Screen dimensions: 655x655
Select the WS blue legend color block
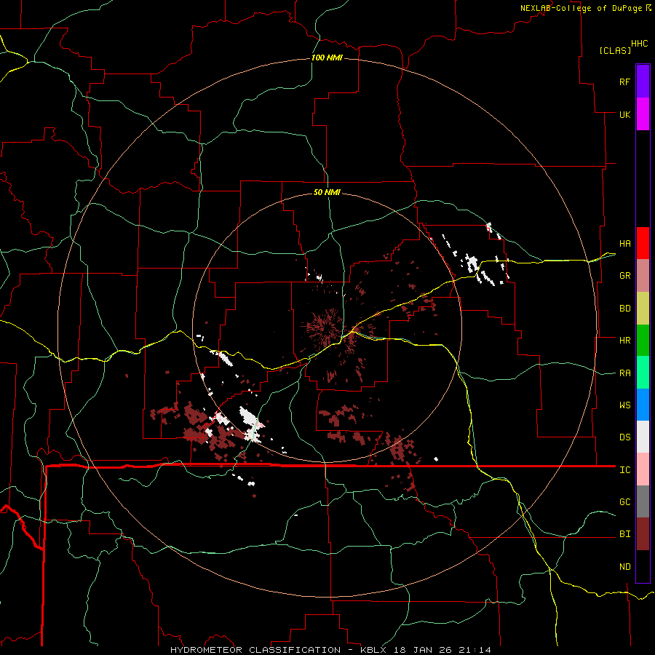point(643,405)
